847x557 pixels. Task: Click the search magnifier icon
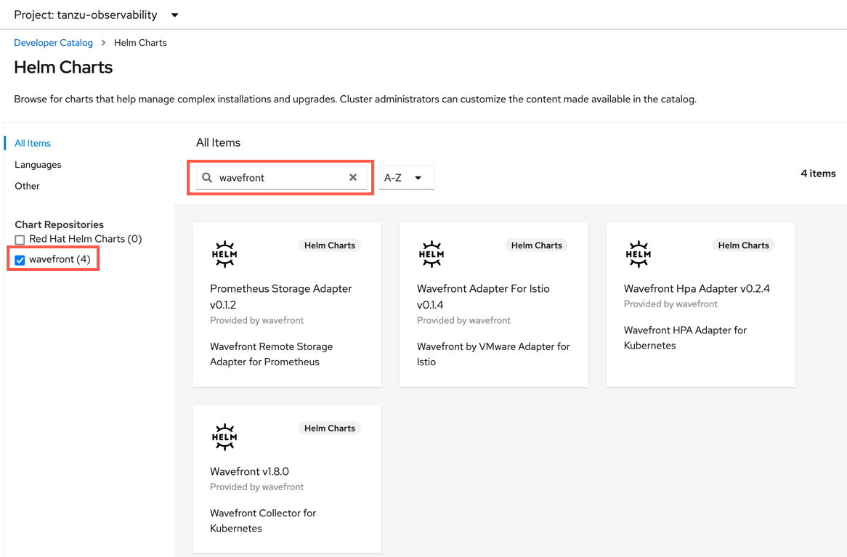click(x=207, y=177)
